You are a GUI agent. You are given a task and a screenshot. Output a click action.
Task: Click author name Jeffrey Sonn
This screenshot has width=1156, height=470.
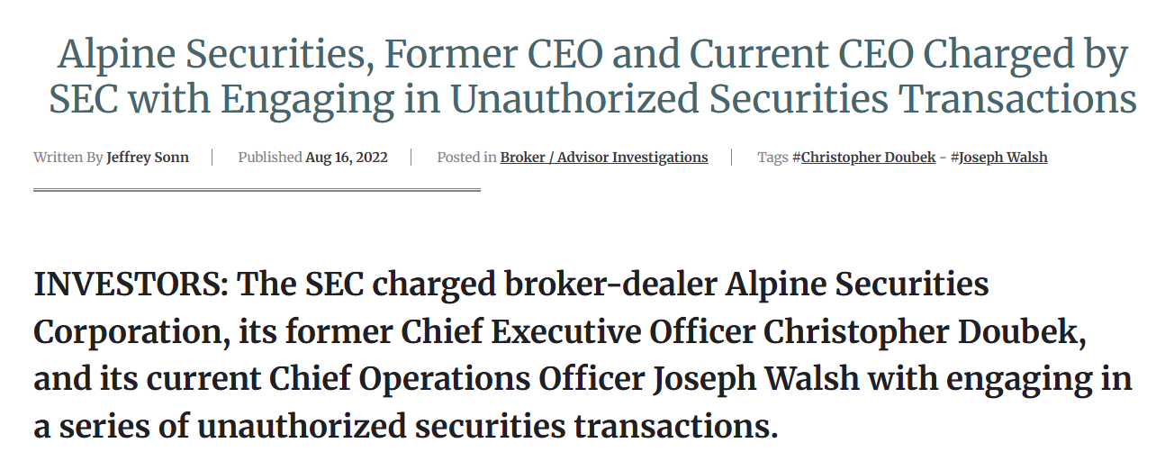[x=148, y=158]
